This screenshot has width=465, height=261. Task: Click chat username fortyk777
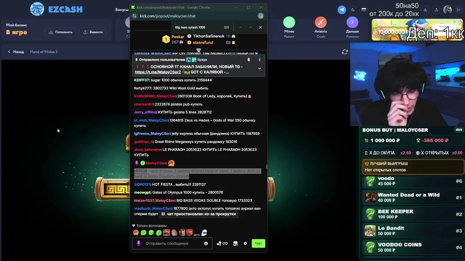pos(143,88)
